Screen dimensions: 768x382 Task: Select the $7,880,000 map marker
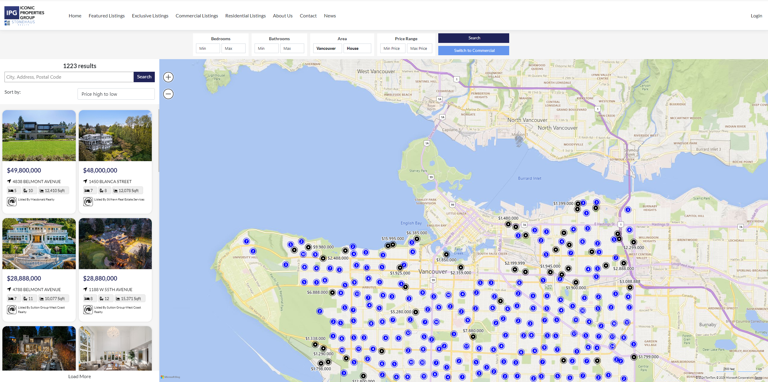pyautogui.click(x=473, y=337)
